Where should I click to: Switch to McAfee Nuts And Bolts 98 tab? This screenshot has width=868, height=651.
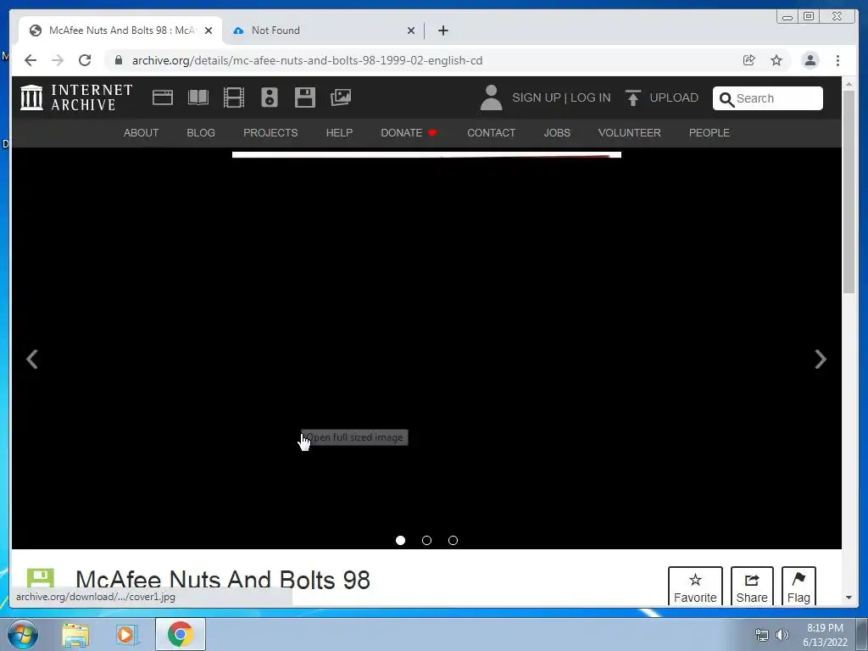[x=120, y=31]
